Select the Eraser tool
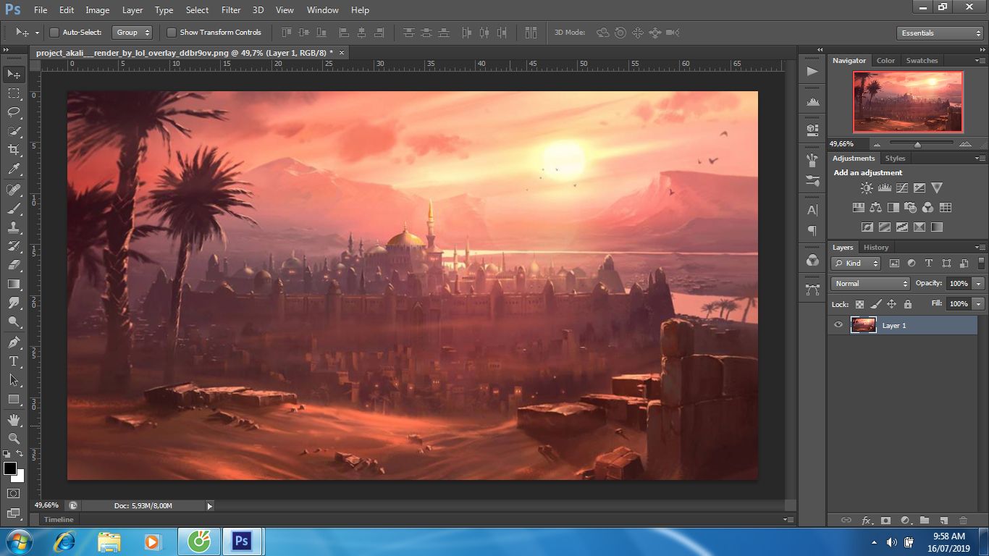Viewport: 989px width, 556px height. point(14,265)
